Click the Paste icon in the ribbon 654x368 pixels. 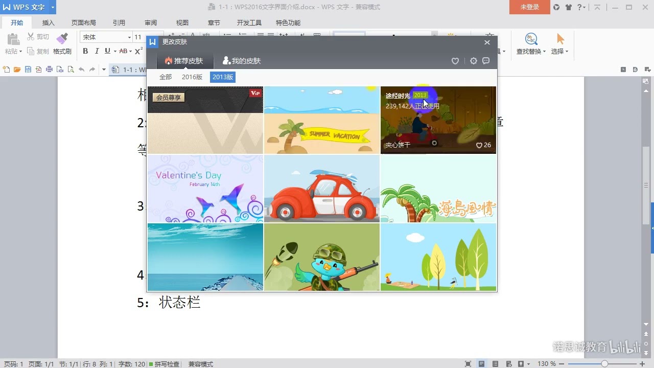13,39
